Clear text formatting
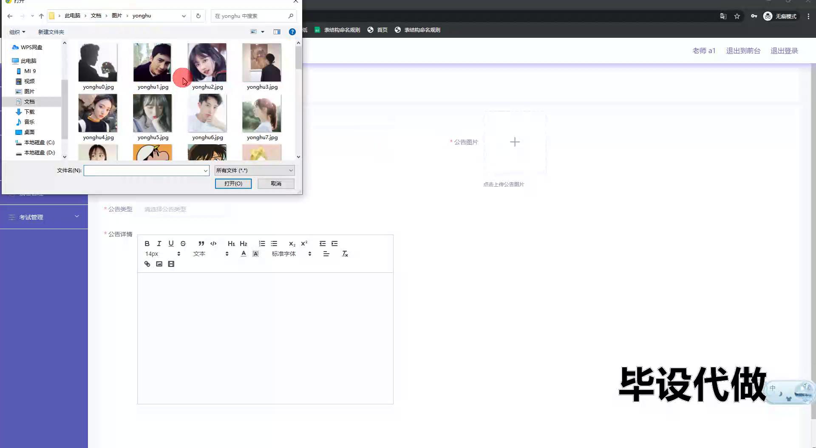The height and width of the screenshot is (448, 816). [x=345, y=254]
